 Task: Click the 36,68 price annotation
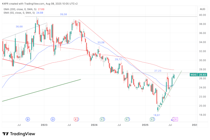click(19, 27)
